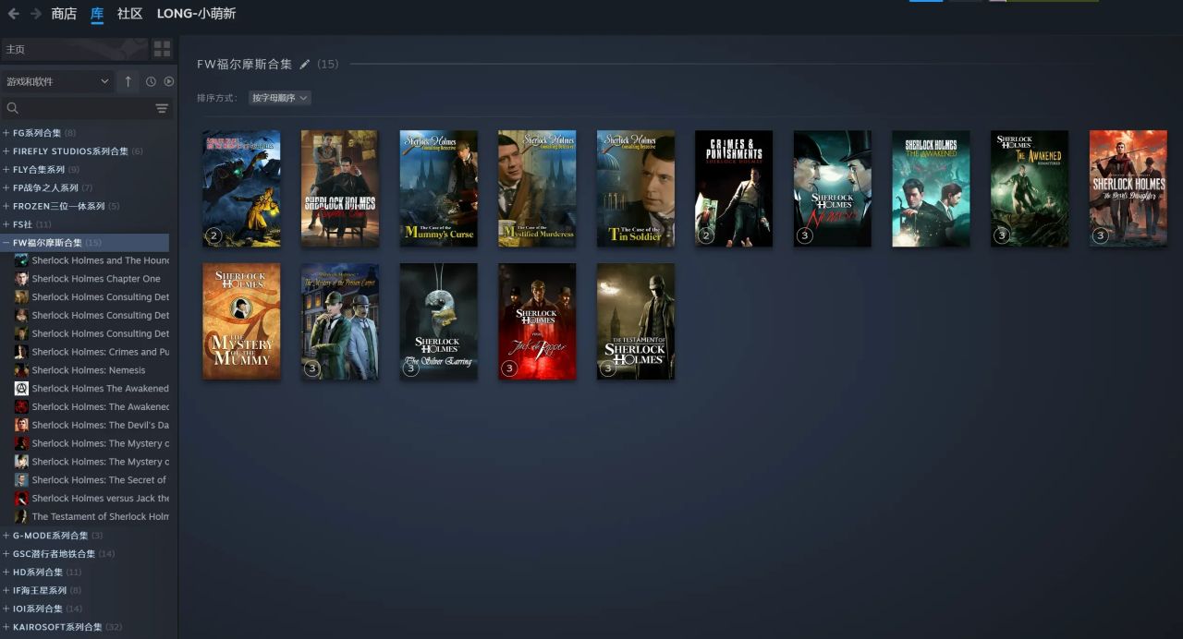
Task: Open the Crimes & Punishments game cover
Action: point(734,188)
